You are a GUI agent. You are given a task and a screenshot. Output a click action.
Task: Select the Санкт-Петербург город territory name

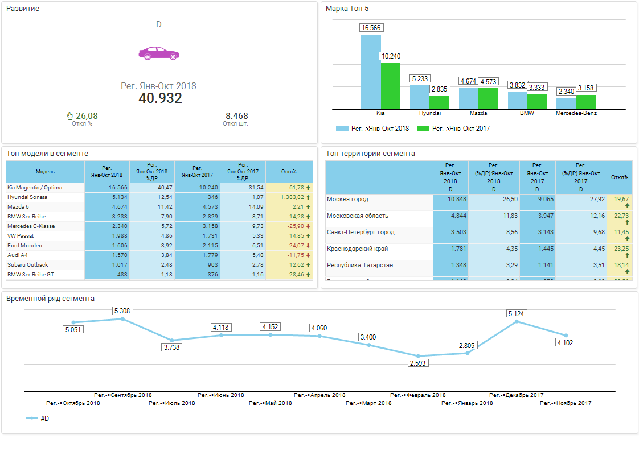(361, 233)
